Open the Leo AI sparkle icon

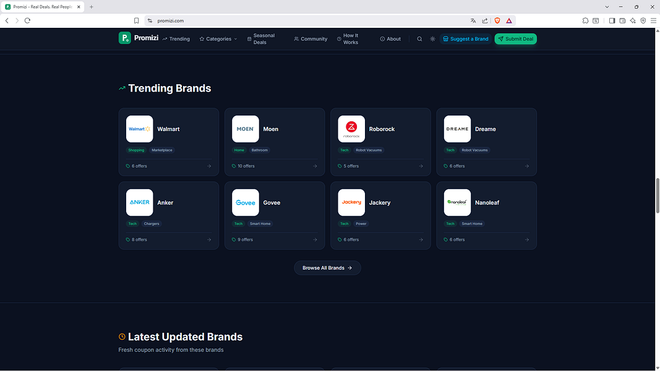(x=633, y=20)
